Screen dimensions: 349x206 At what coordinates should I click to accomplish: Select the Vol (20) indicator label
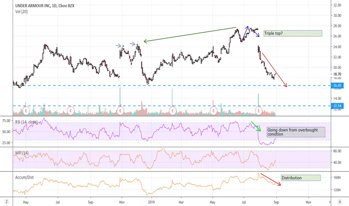(21, 12)
